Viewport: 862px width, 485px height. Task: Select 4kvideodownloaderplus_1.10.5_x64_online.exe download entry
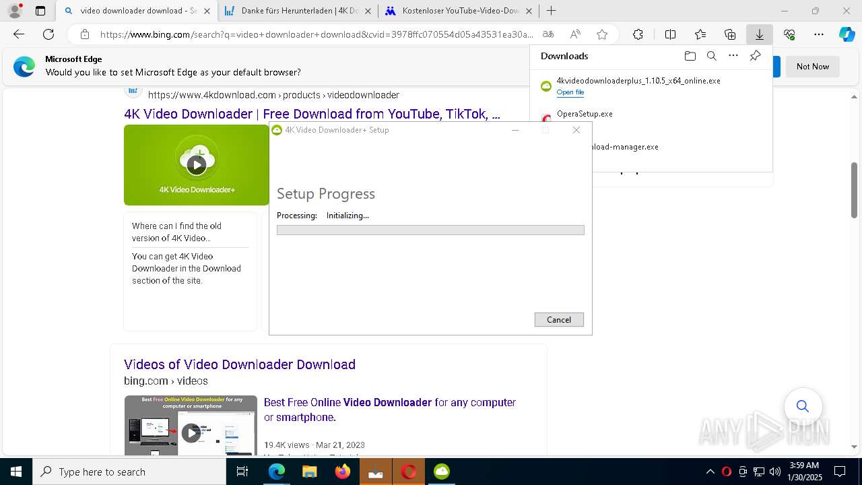pos(651,86)
